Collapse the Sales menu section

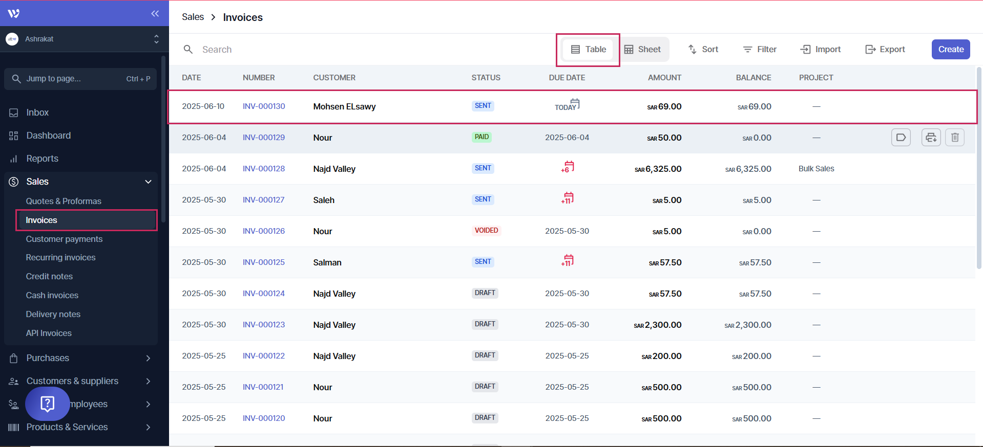pyautogui.click(x=148, y=182)
